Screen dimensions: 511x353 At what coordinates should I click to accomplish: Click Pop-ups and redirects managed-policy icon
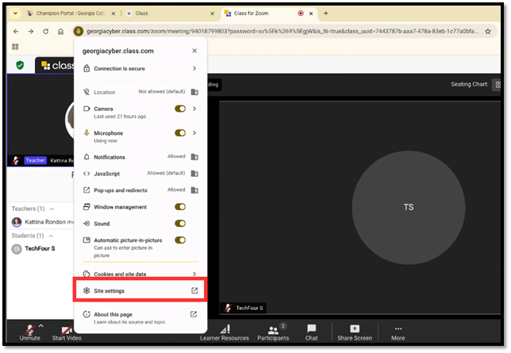point(194,190)
